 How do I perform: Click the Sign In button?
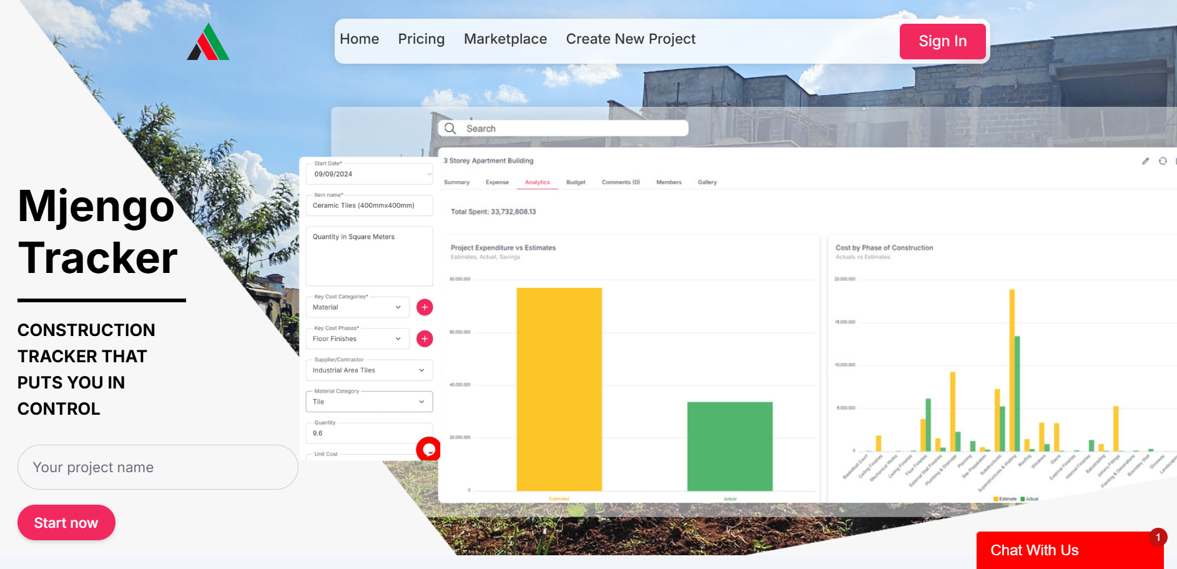point(942,41)
